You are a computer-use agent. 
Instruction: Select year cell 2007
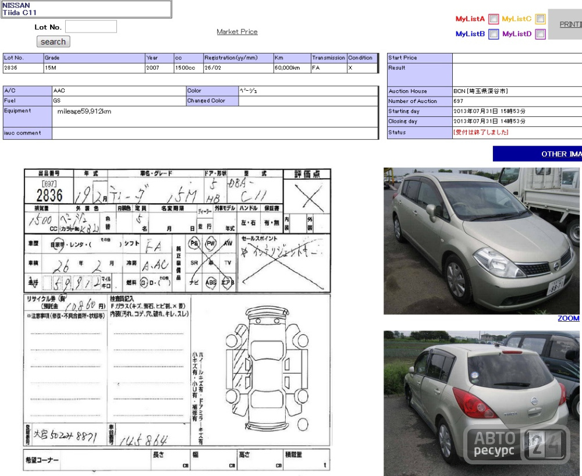point(159,68)
